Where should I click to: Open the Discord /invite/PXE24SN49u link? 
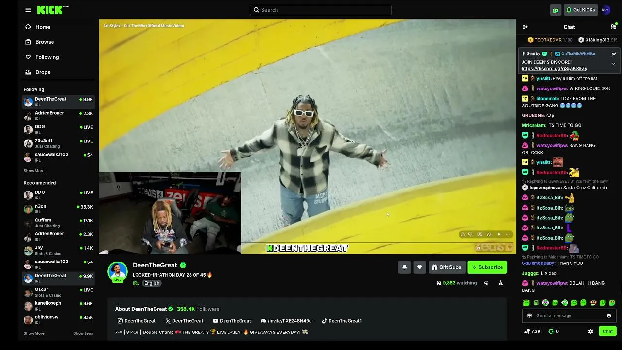click(286, 321)
